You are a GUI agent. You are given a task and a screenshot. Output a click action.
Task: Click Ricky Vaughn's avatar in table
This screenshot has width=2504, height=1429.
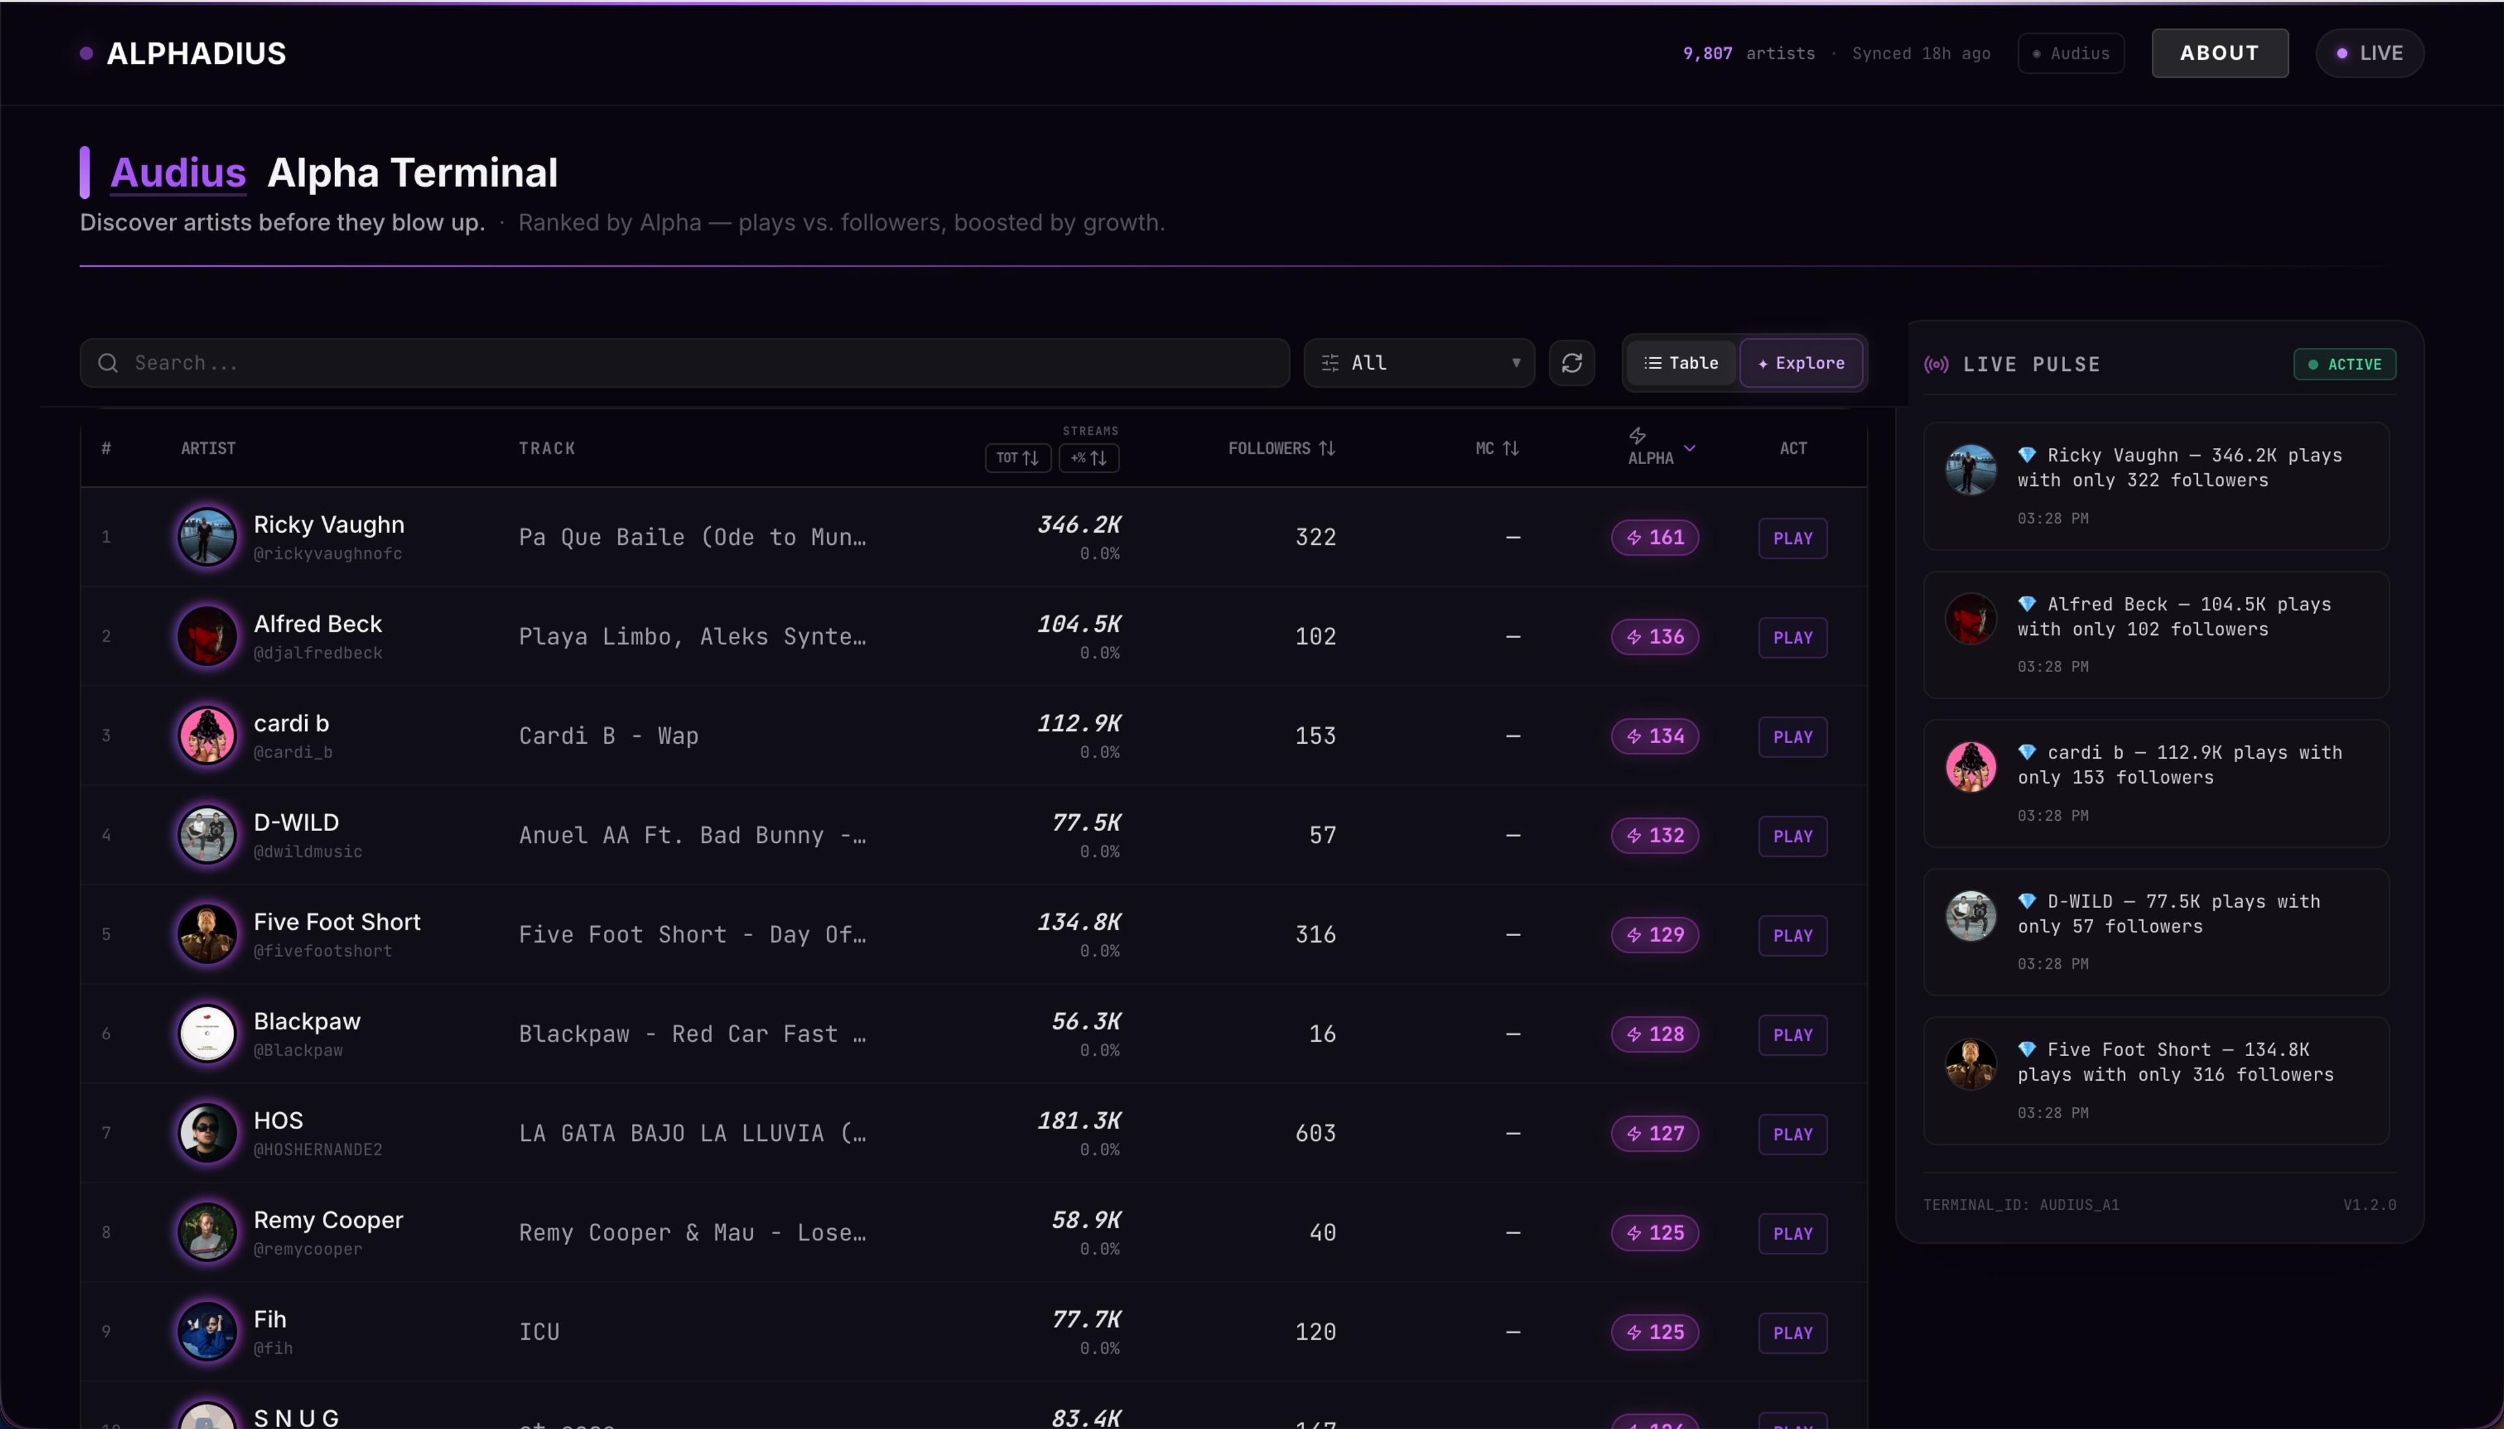[206, 537]
